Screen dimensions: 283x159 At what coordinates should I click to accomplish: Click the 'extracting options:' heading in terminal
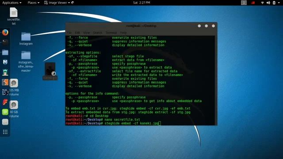click(83, 53)
